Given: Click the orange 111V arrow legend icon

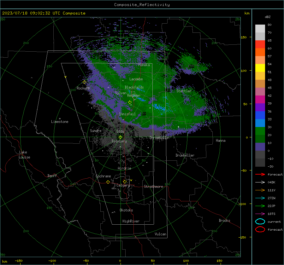Looking at the screenshot, I should (x=260, y=190).
